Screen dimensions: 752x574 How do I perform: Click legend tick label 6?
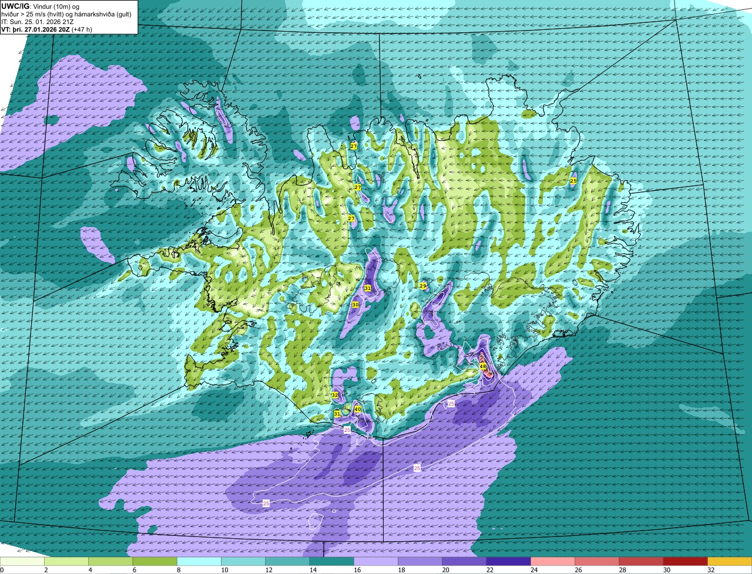pyautogui.click(x=134, y=570)
